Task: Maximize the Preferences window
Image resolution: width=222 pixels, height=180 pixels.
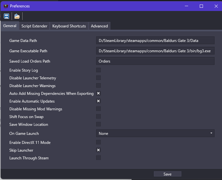Action: pos(201,6)
